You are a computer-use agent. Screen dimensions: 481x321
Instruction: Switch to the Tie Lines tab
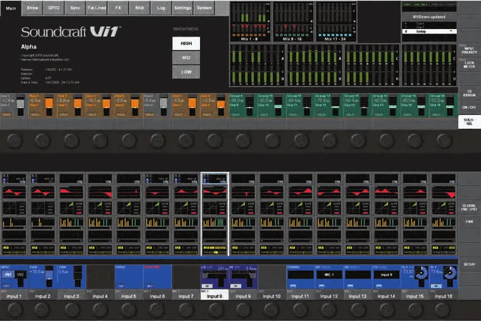pyautogui.click(x=97, y=8)
